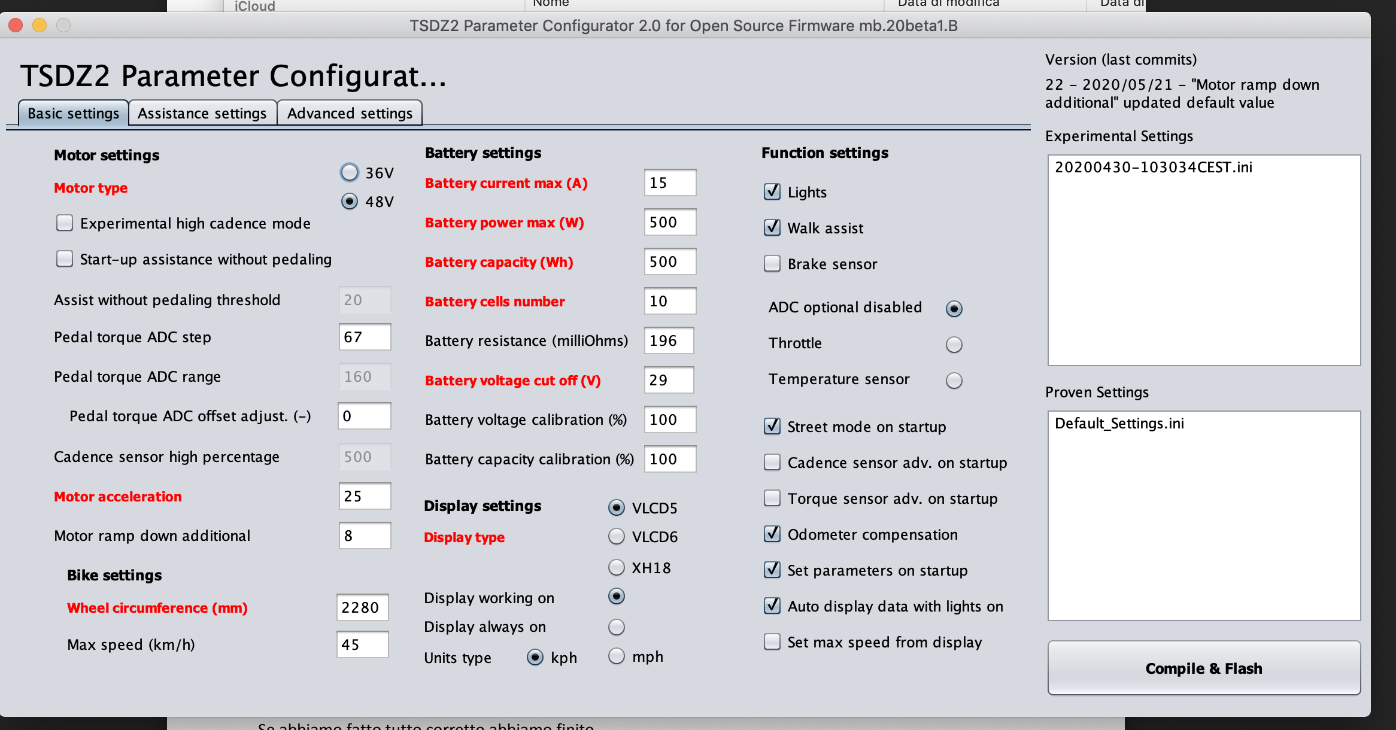
Task: Minimize the window with the yellow button
Action: click(x=40, y=25)
